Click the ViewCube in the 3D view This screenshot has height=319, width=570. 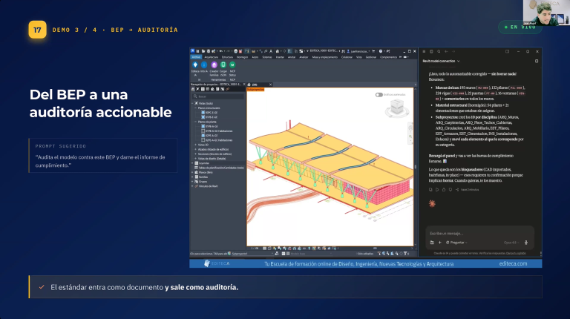click(396, 108)
